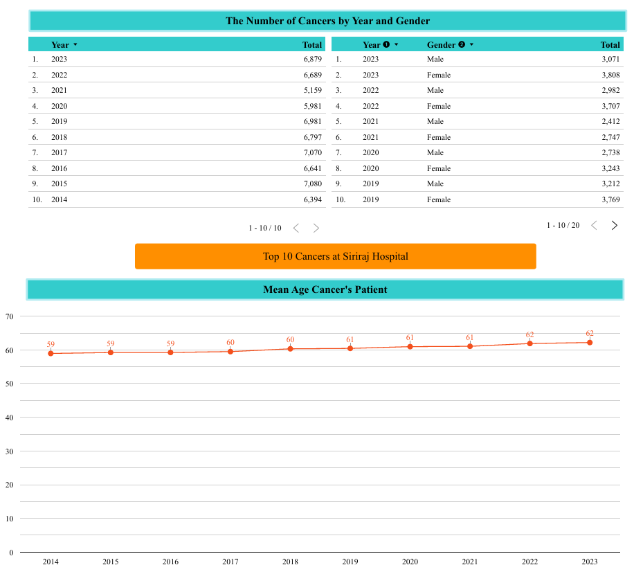This screenshot has width=634, height=574.
Task: Click the Number of Cancers by Year title
Action: pyautogui.click(x=327, y=21)
